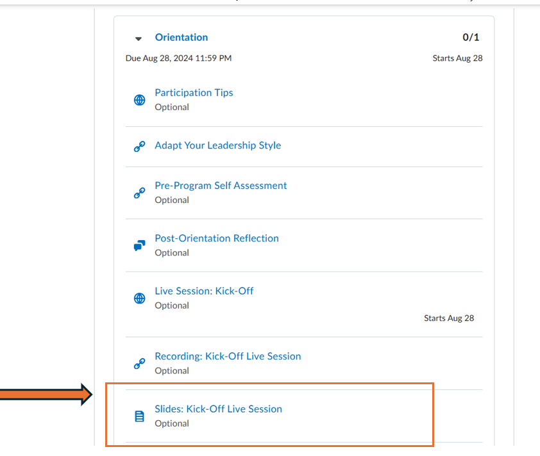This screenshot has height=456, width=540.
Task: Open Recording: Kick-Off Live Session
Action: pos(228,356)
